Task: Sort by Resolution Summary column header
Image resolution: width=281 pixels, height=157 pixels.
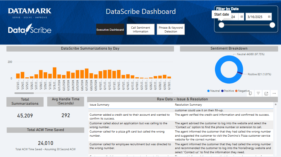Action: [x=188, y=104]
